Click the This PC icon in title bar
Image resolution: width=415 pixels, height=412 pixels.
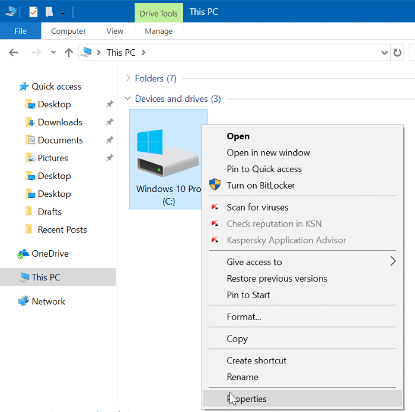tap(11, 11)
